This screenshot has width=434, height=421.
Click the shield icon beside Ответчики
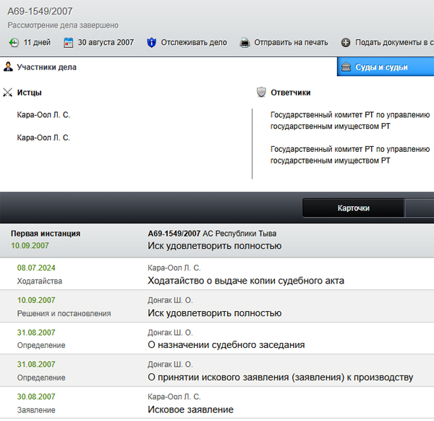tap(261, 93)
